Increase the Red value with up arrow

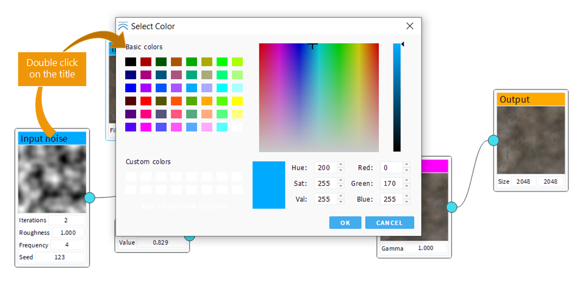406,165
